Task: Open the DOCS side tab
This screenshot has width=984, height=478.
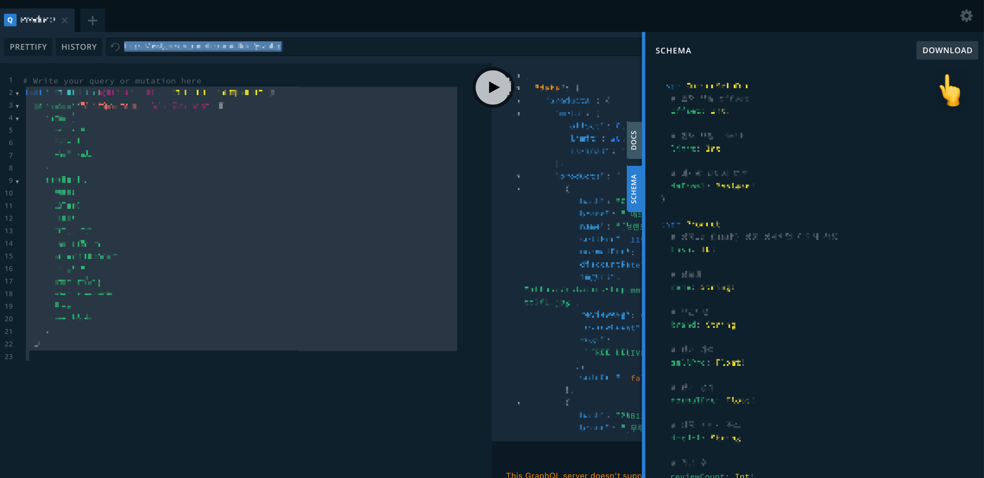Action: [634, 140]
